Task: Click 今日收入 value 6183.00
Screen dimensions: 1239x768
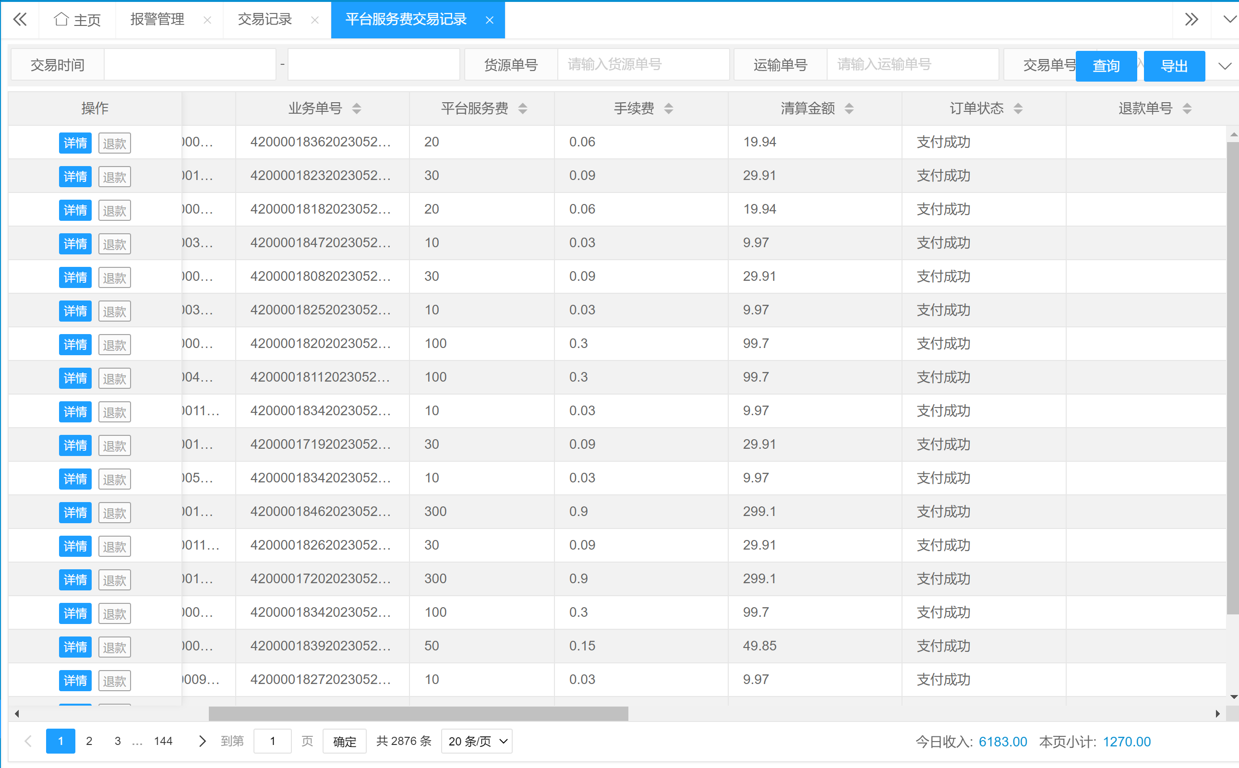Action: pyautogui.click(x=1003, y=742)
